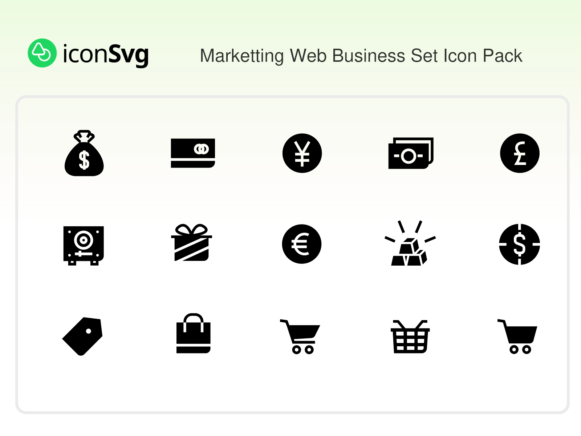Select the outlined shopping cart icon
This screenshot has height=436, width=581.
(300, 336)
